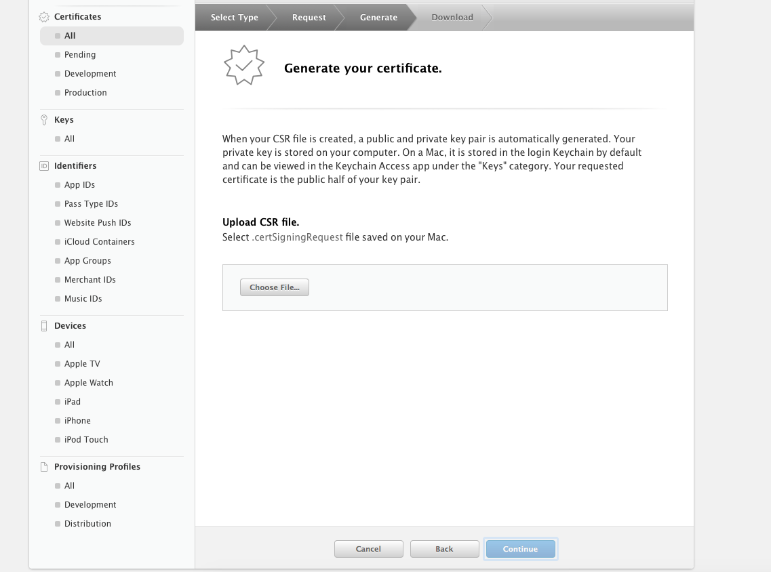Click the Back button
This screenshot has height=572, width=771.
click(444, 549)
